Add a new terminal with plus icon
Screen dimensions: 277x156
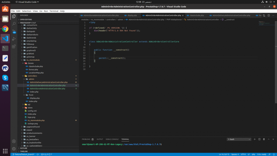(255, 139)
